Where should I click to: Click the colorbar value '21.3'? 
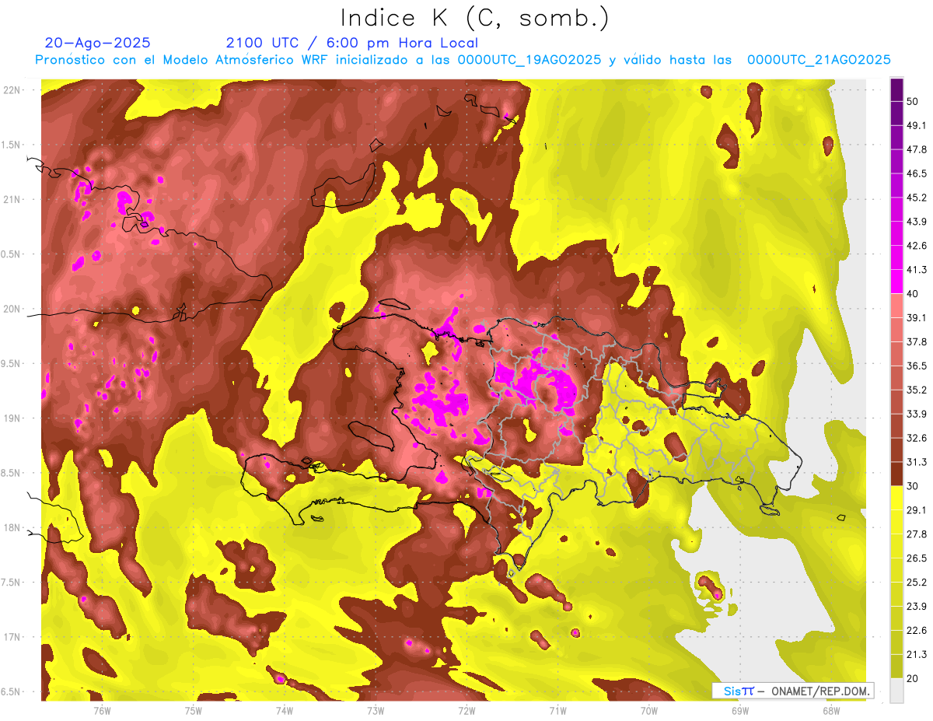(x=916, y=654)
